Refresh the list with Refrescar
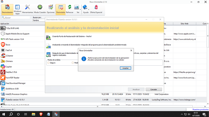 (70, 9)
